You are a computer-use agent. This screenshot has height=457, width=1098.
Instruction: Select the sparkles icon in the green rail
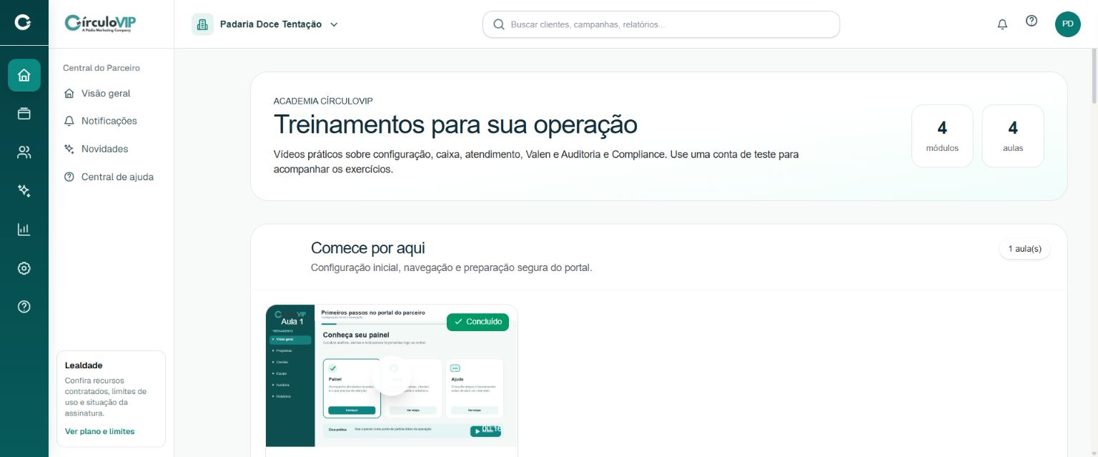pos(24,191)
